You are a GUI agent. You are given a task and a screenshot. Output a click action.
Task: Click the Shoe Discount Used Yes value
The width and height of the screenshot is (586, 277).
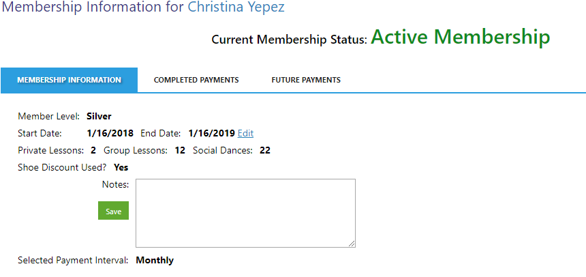pyautogui.click(x=121, y=167)
